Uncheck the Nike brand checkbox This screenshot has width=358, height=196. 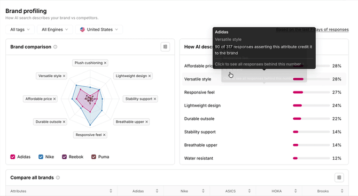(41, 157)
